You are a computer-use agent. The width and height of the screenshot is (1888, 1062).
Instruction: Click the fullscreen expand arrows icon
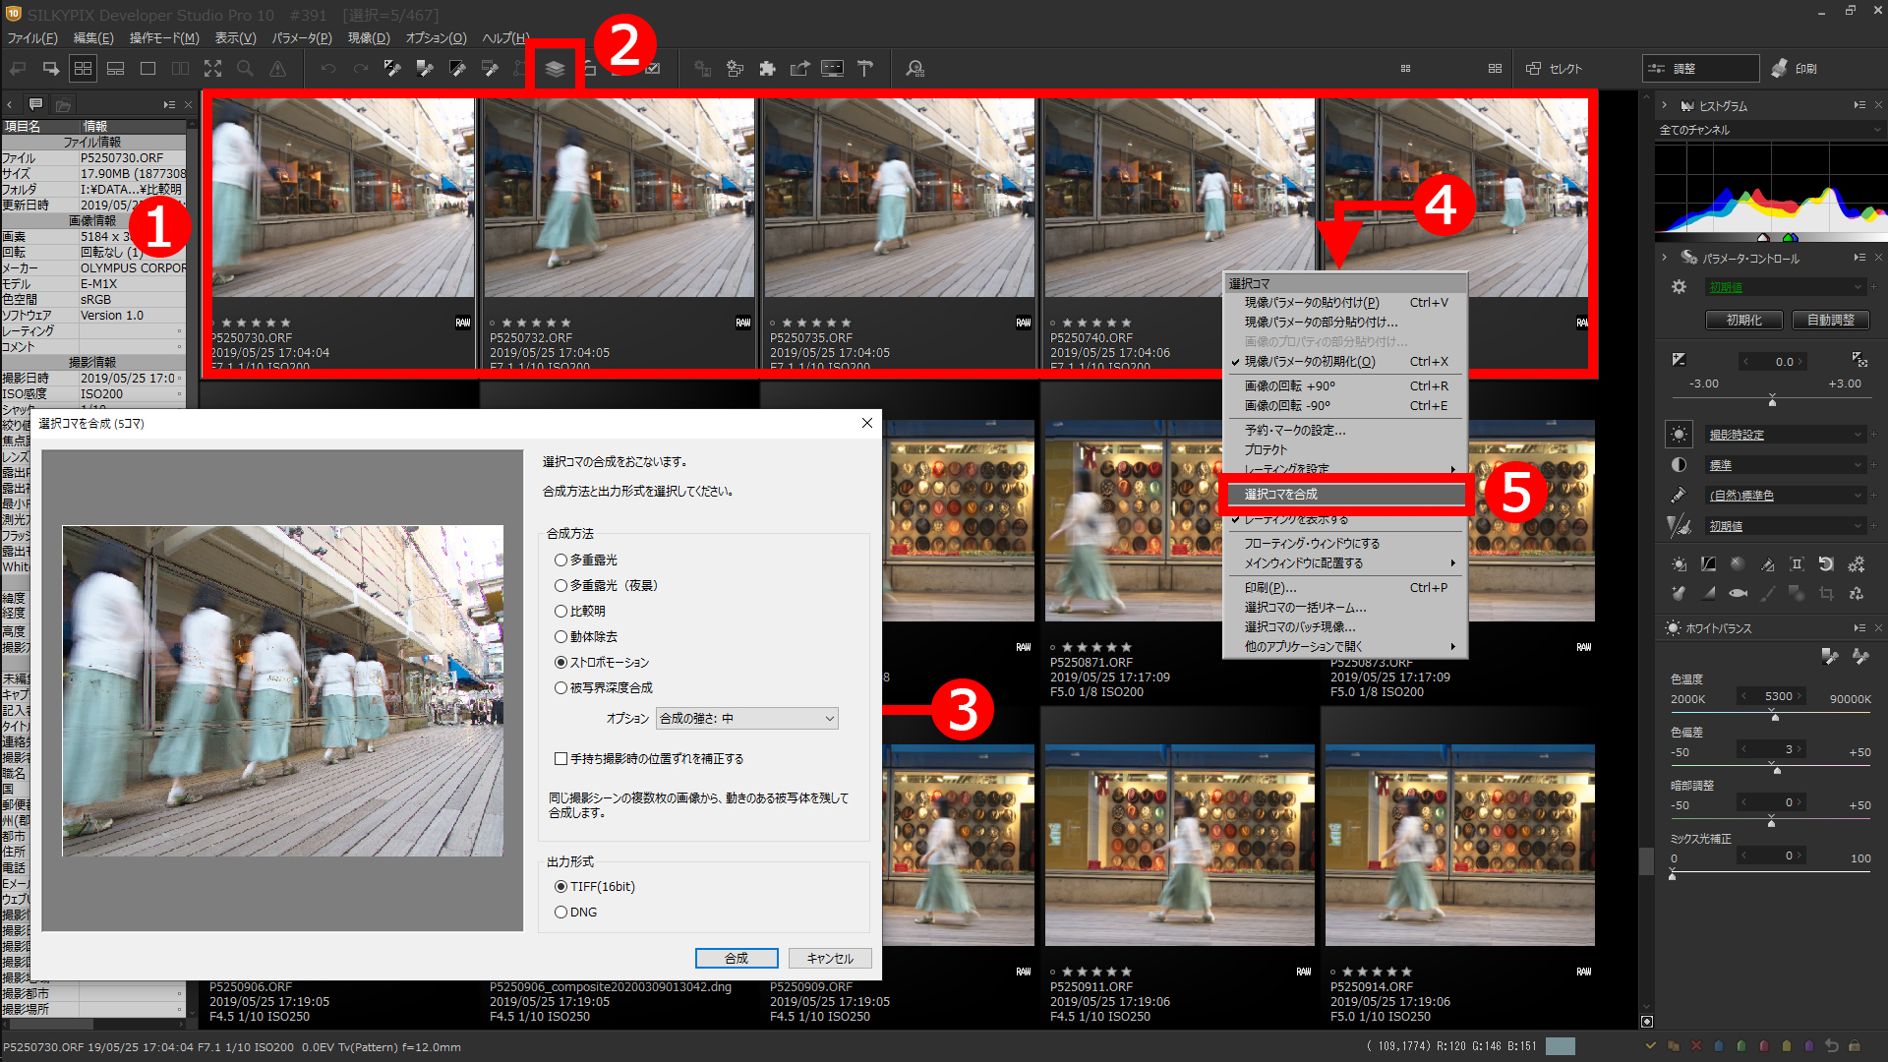coord(212,69)
